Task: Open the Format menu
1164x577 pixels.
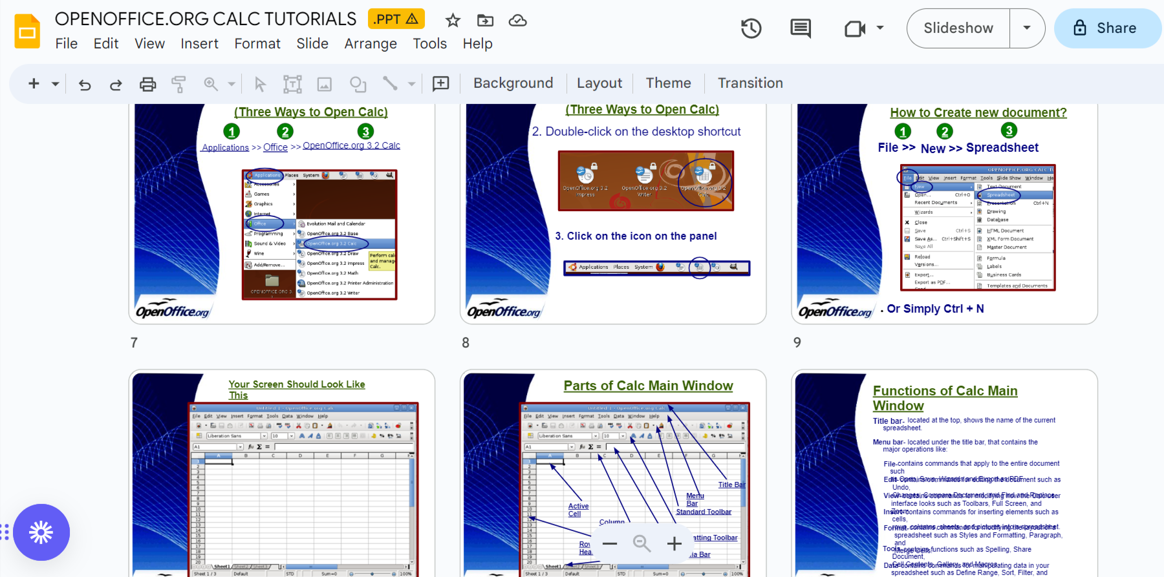Action: (257, 44)
